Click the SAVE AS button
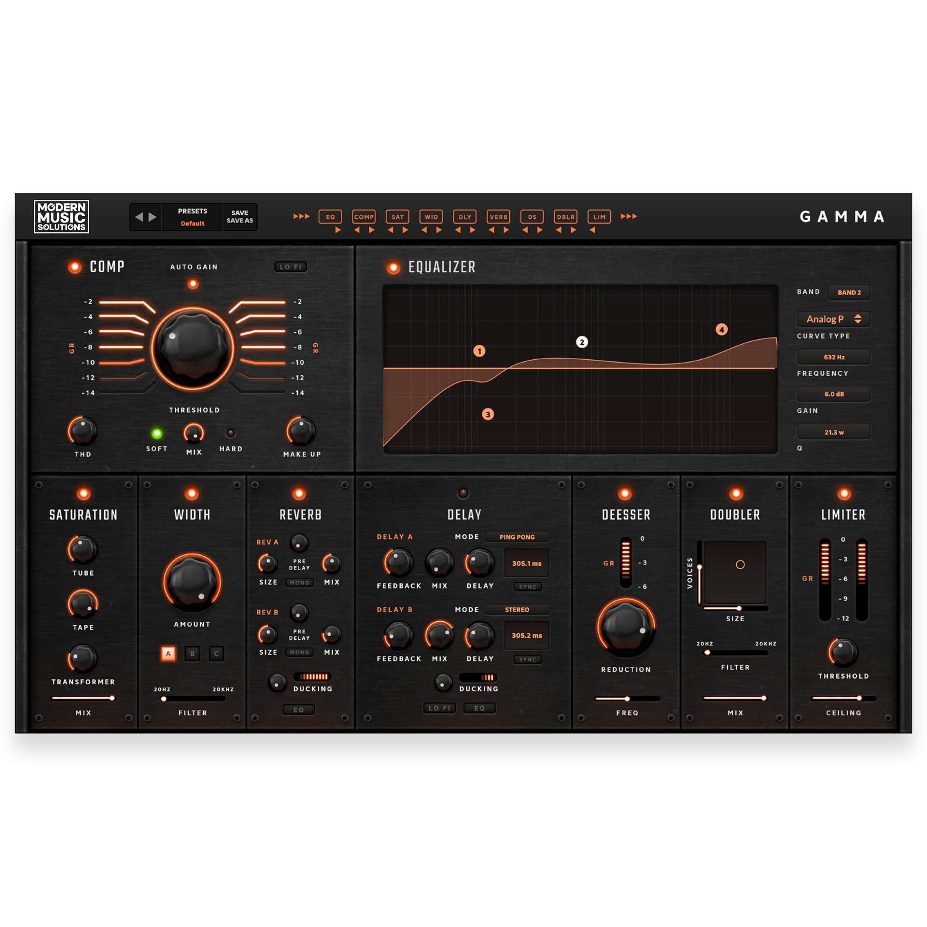927x927 pixels. (x=239, y=221)
